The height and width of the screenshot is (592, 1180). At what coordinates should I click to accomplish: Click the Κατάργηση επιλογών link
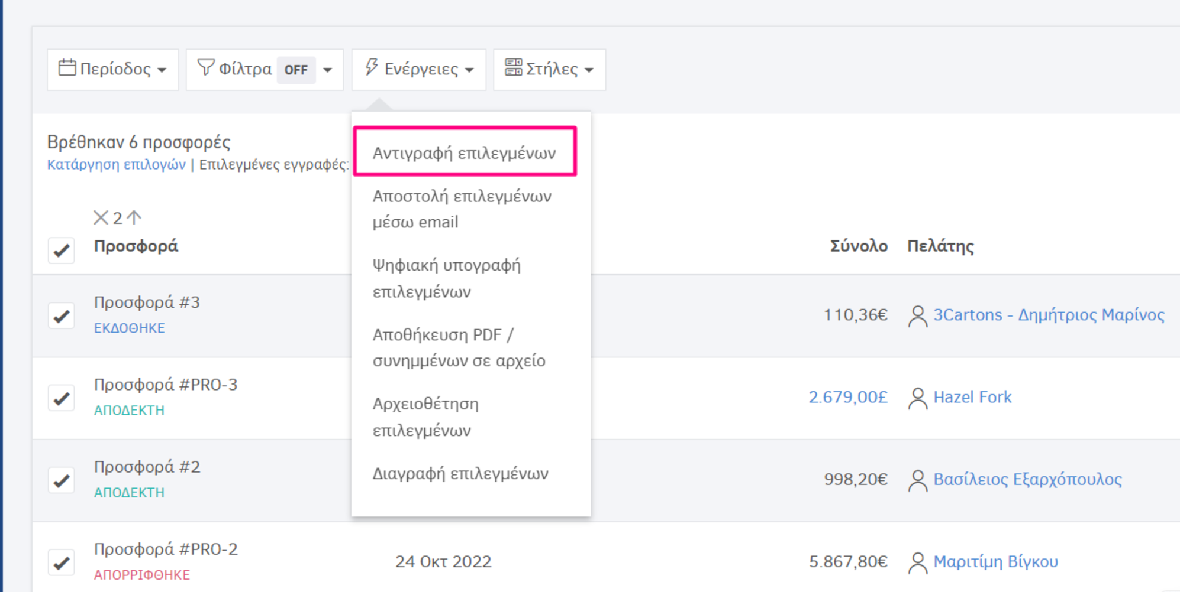click(117, 164)
